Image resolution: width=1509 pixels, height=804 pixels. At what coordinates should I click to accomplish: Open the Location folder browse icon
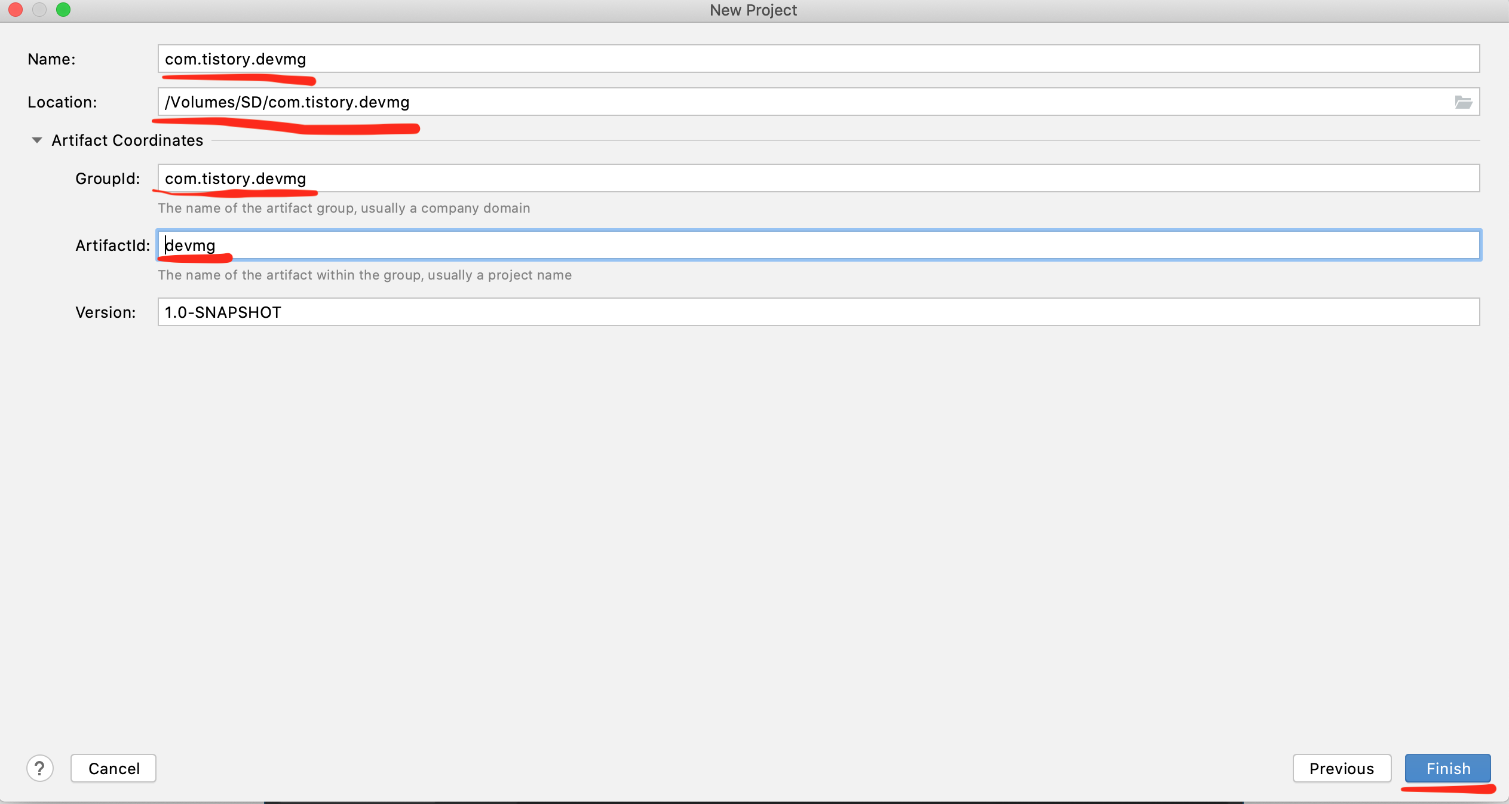click(x=1462, y=102)
